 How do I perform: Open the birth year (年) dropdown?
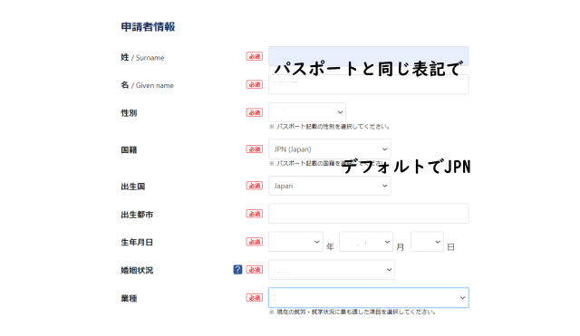[x=295, y=242]
